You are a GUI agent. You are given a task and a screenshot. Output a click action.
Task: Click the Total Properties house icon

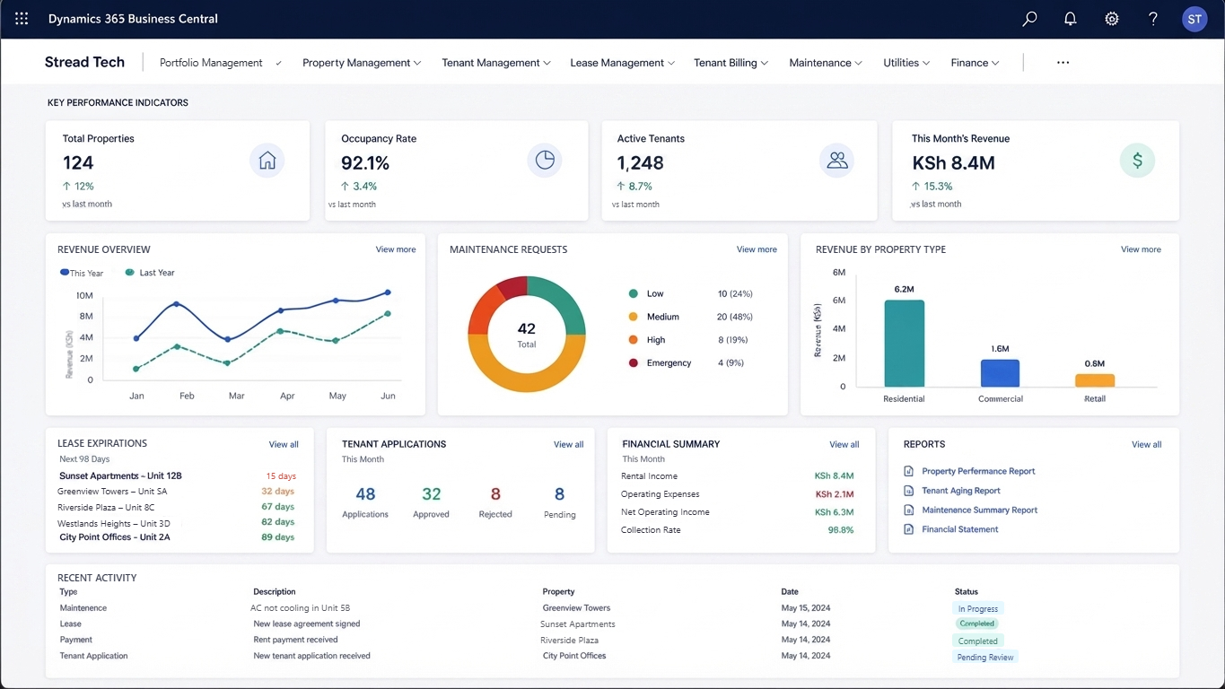267,161
